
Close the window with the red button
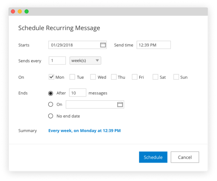click(13, 11)
